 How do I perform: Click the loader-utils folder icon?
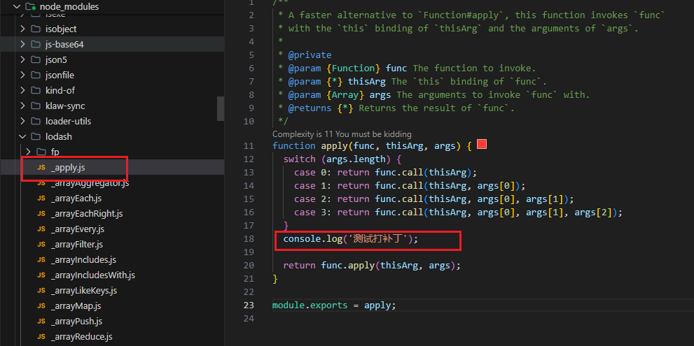[36, 121]
